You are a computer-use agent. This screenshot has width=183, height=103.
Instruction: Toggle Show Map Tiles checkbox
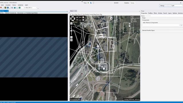[x=71, y=14]
